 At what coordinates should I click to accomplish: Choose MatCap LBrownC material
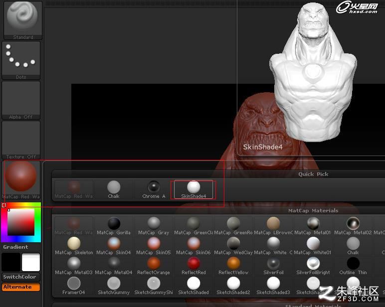pos(273,226)
